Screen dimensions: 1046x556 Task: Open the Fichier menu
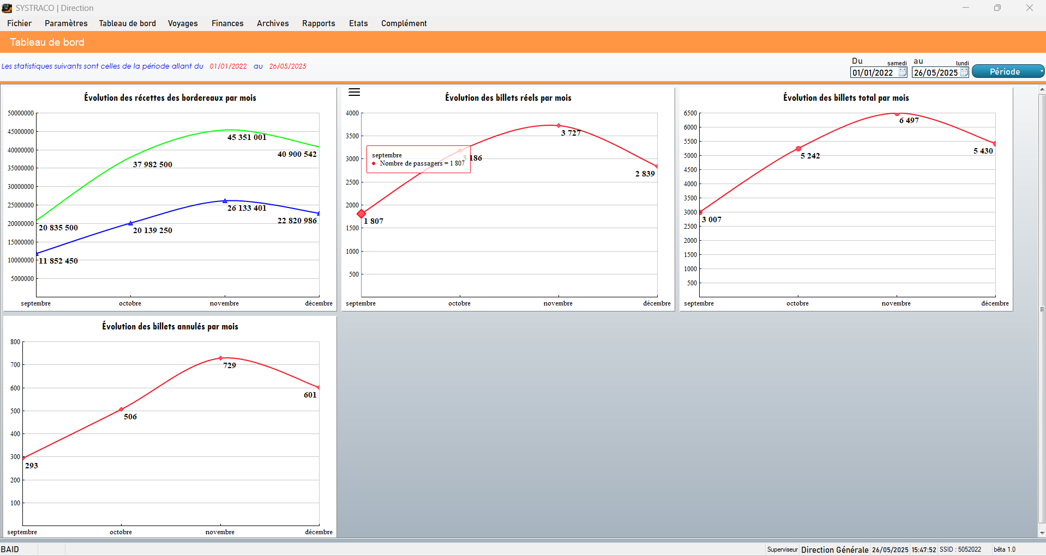[x=19, y=23]
